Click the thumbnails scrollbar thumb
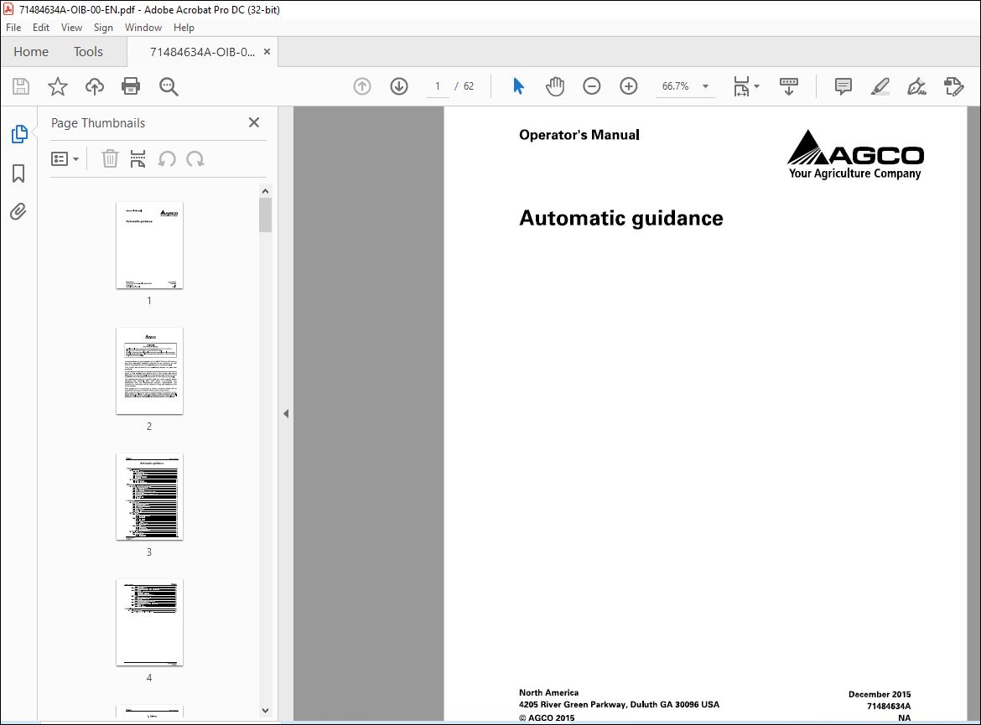 pyautogui.click(x=265, y=215)
